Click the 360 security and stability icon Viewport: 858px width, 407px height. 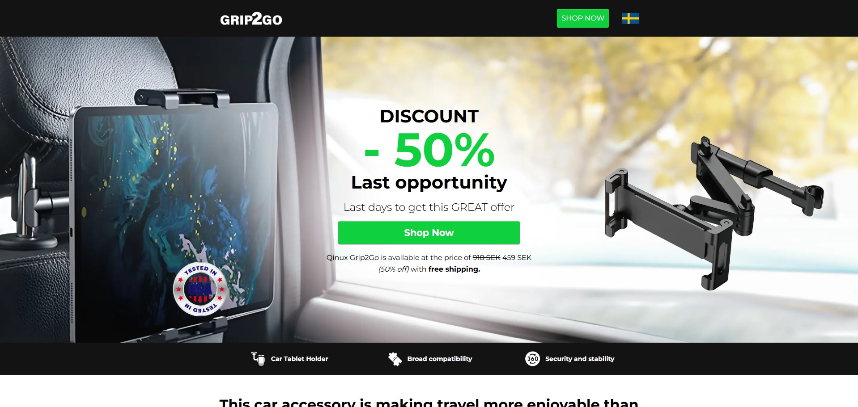tap(532, 358)
